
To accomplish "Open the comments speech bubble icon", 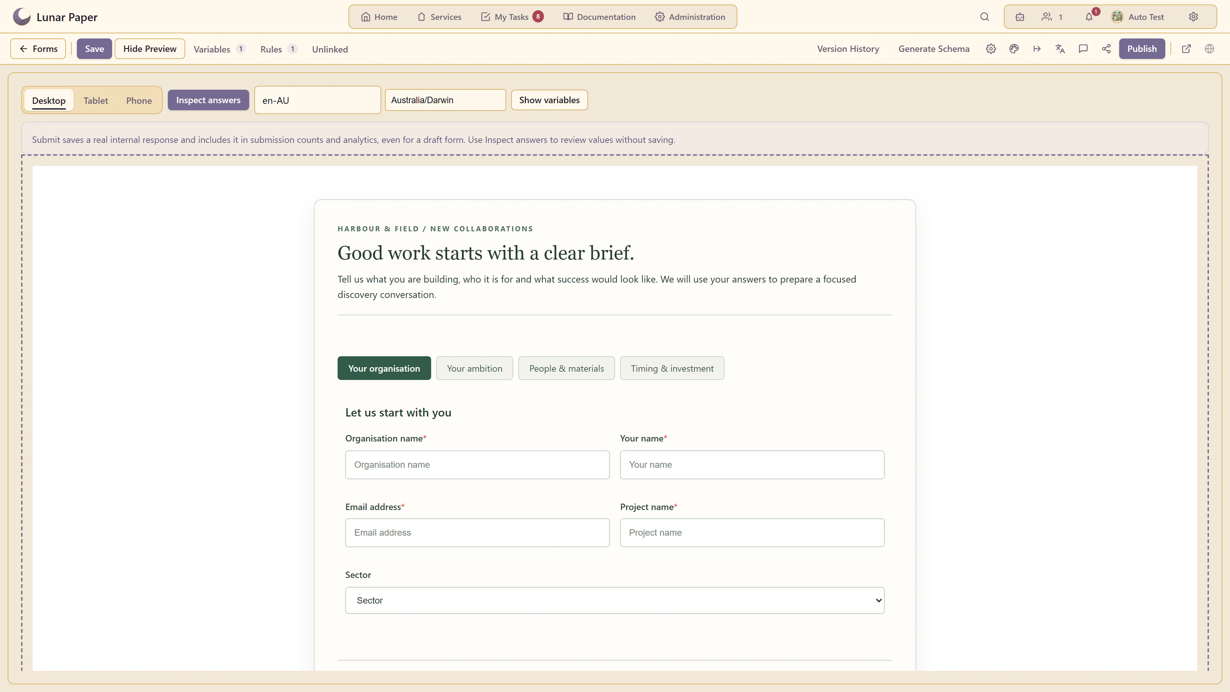I will point(1083,49).
